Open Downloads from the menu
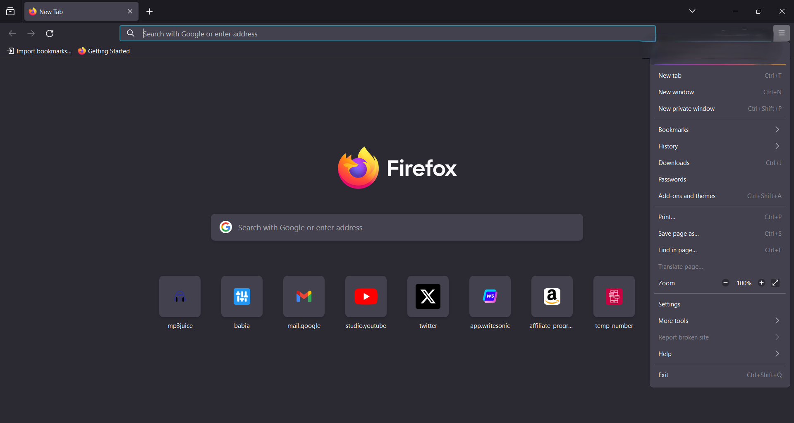The image size is (794, 423). [x=720, y=163]
